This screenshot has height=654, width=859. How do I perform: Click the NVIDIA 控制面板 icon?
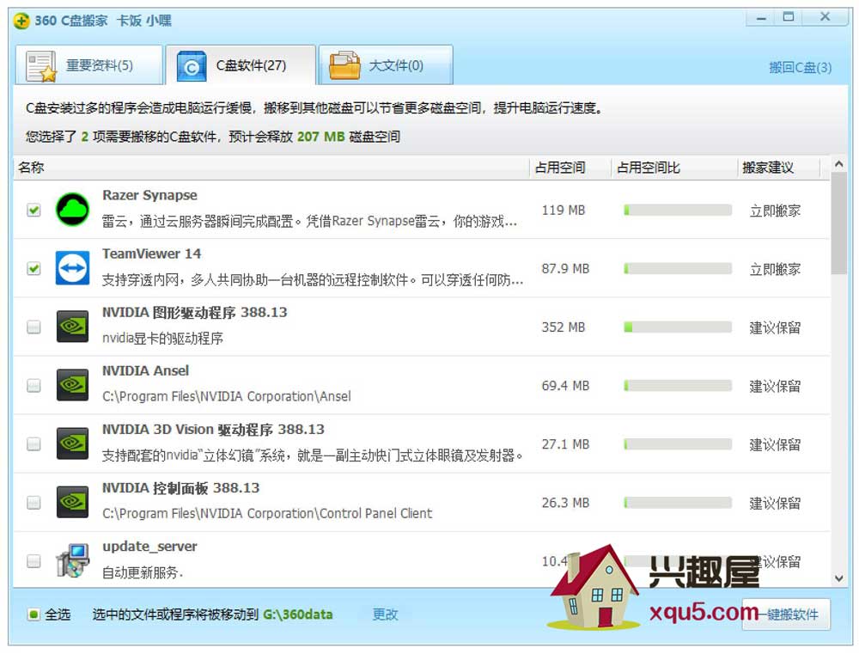72,503
